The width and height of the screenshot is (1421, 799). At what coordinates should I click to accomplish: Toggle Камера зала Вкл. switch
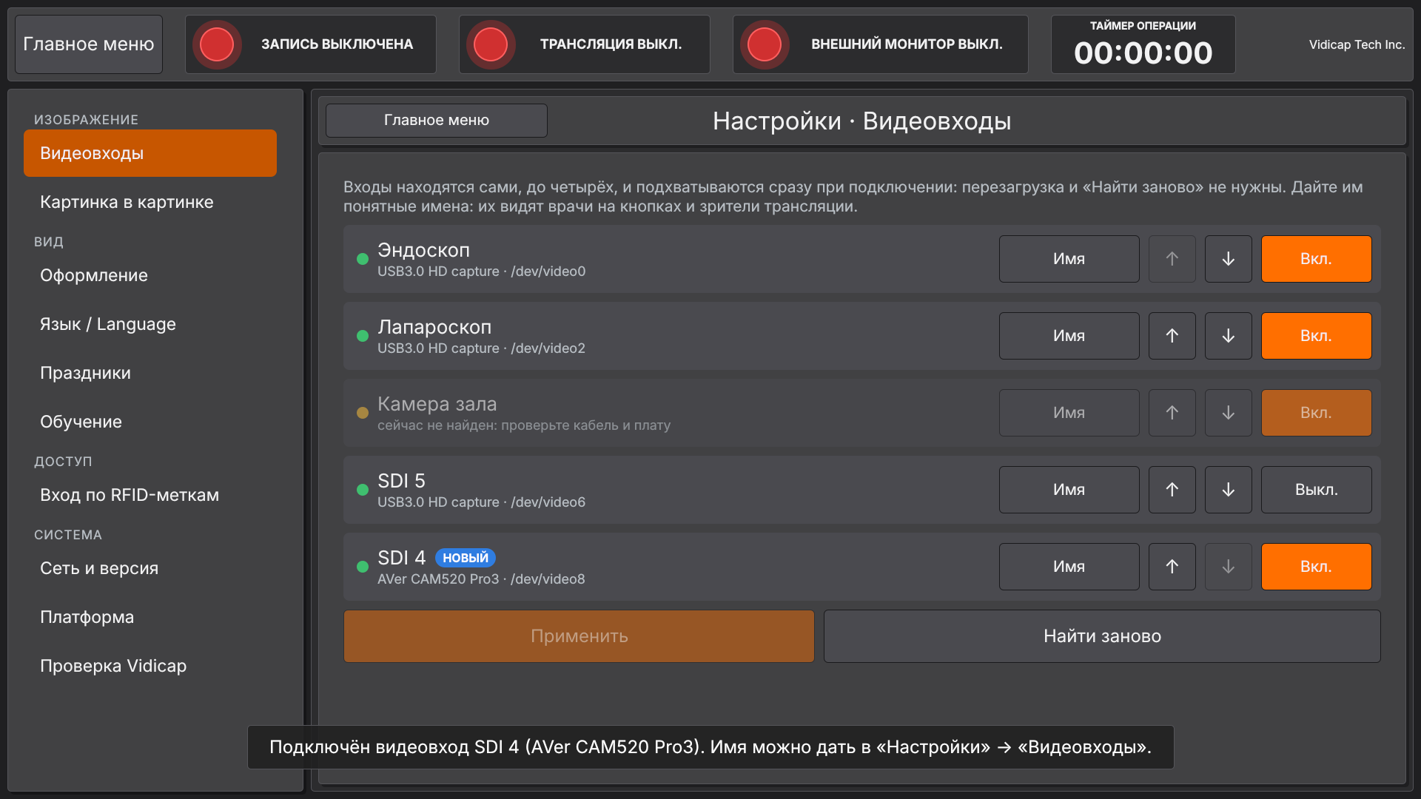coord(1316,413)
